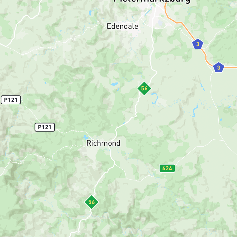Click the narrow lake east of the 56 road

pos(195,110)
